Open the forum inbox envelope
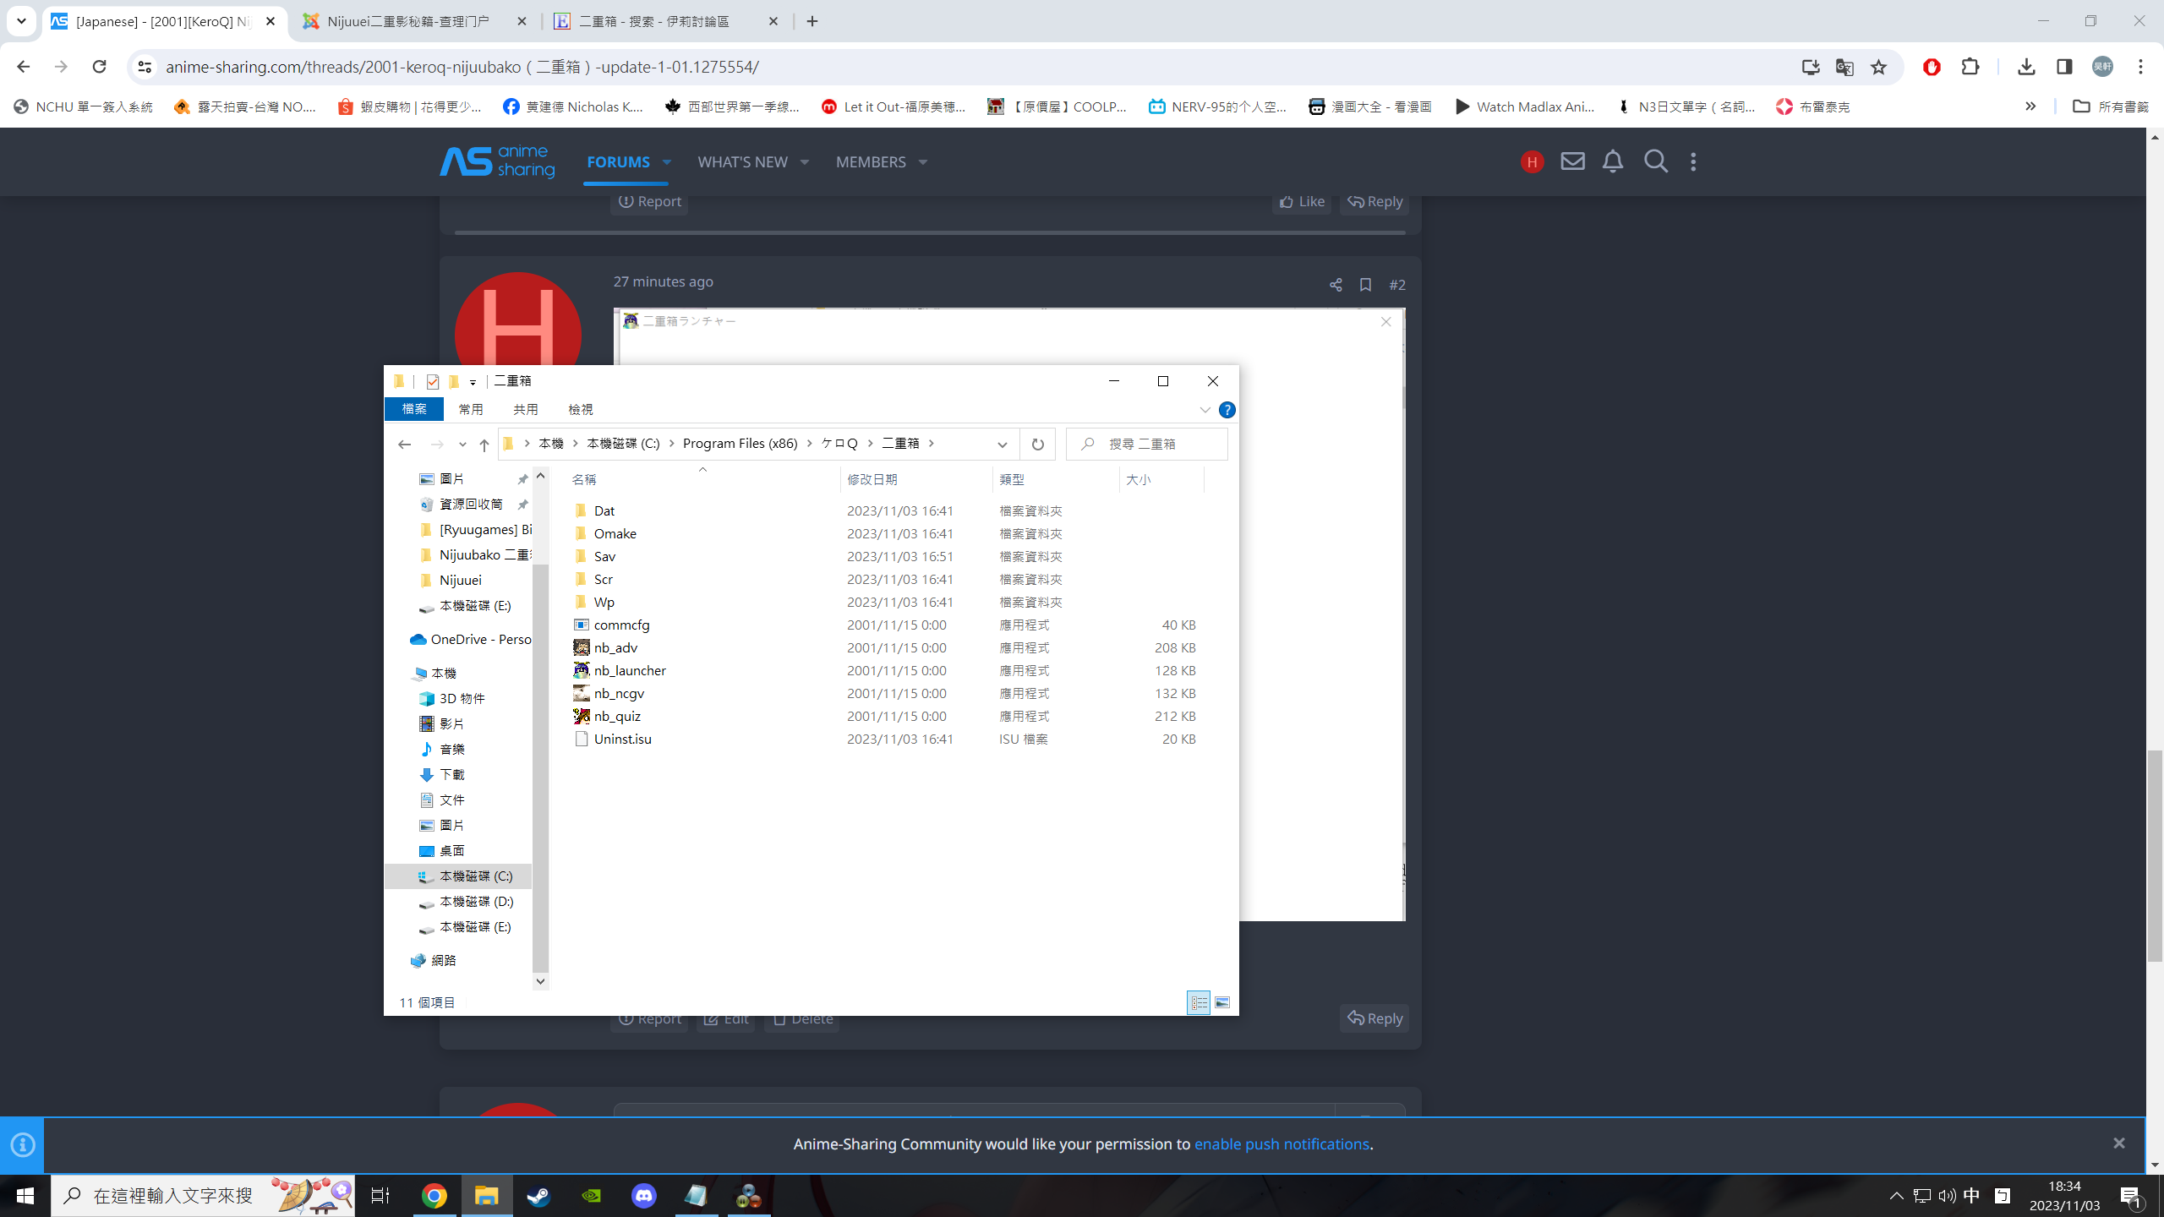The image size is (2164, 1217). tap(1572, 161)
